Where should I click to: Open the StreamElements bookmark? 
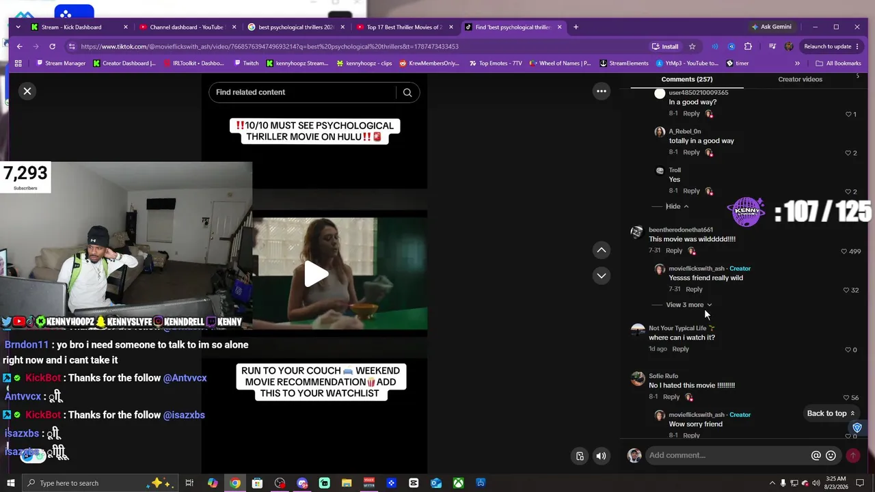pos(623,64)
